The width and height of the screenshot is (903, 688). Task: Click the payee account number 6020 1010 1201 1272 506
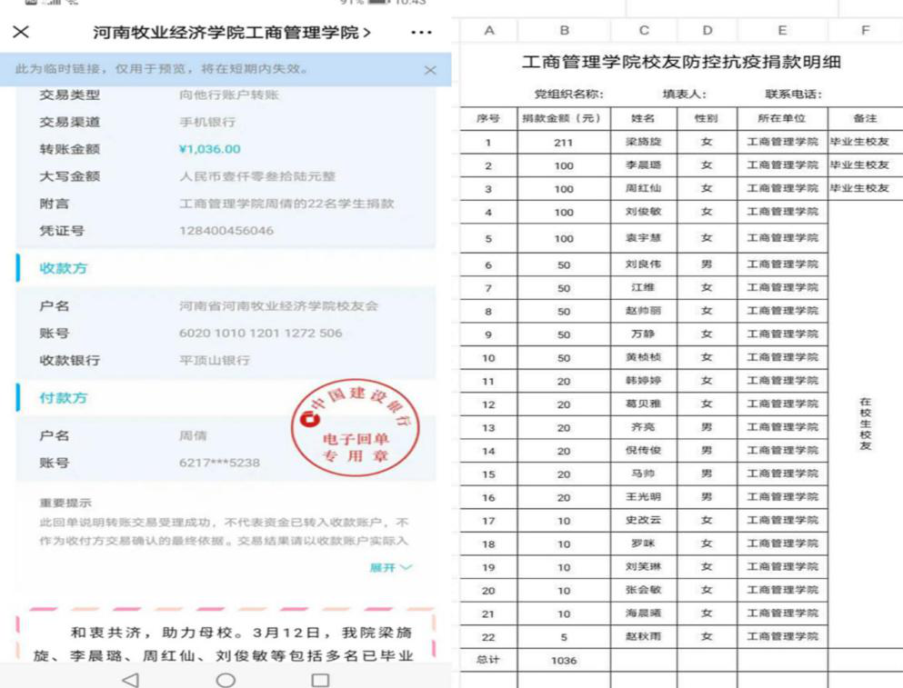click(x=260, y=333)
